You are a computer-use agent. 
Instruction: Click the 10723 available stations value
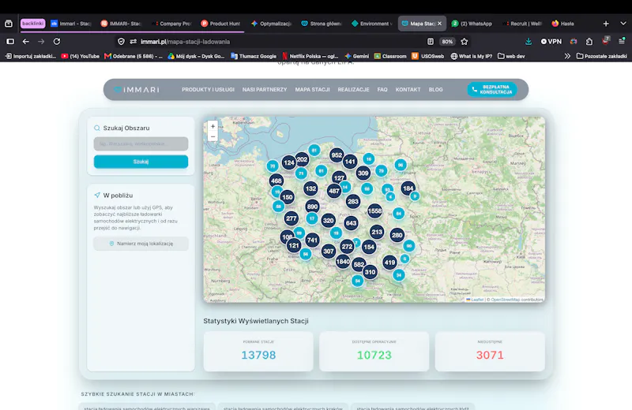374,356
